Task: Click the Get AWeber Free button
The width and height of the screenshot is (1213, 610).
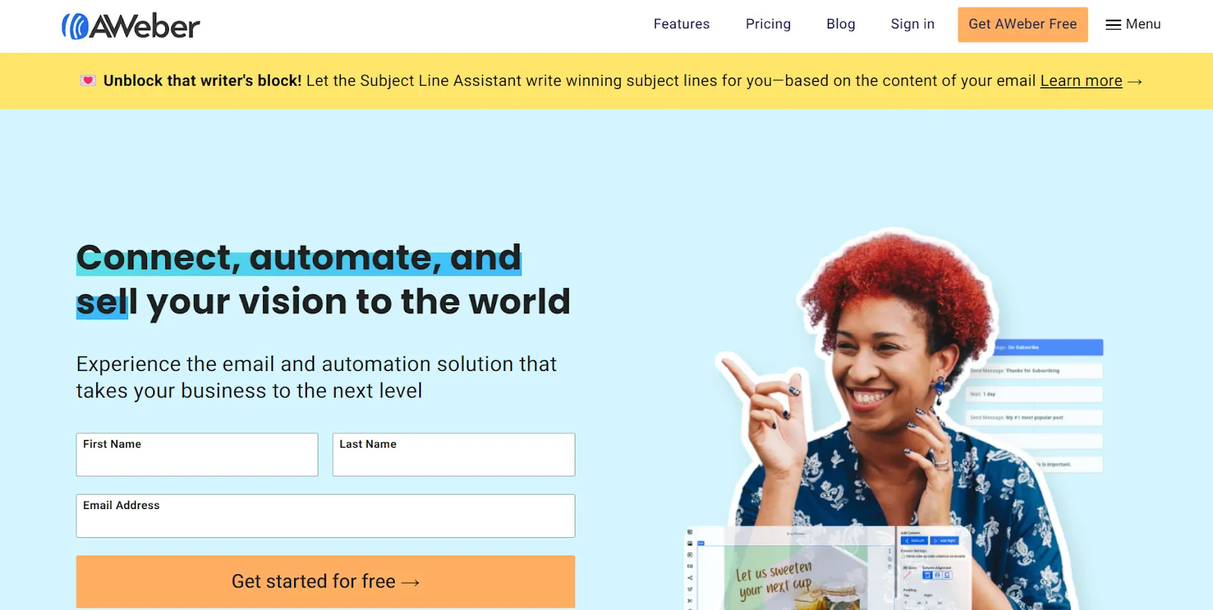Action: point(1023,24)
